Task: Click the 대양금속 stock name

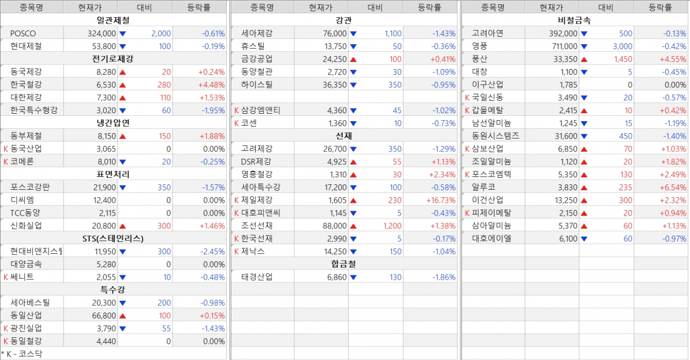Action: 26,264
